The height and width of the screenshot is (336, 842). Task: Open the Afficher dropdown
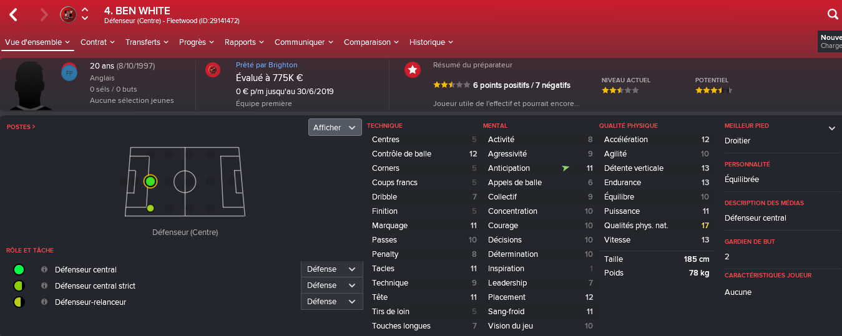pyautogui.click(x=335, y=127)
